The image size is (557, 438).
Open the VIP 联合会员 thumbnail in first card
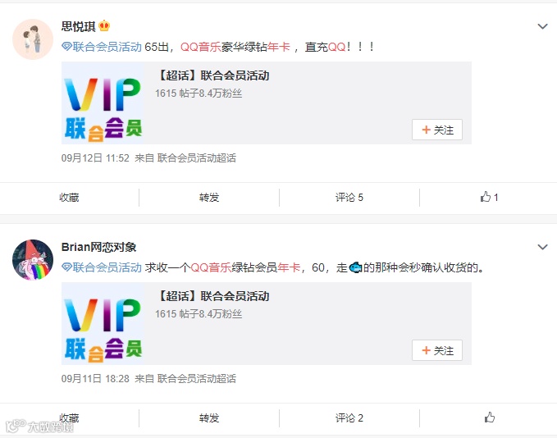[103, 103]
